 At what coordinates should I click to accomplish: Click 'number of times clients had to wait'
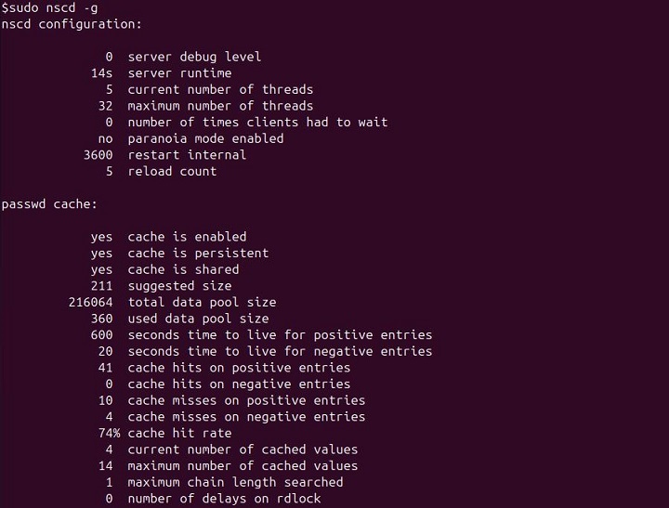pyautogui.click(x=257, y=123)
